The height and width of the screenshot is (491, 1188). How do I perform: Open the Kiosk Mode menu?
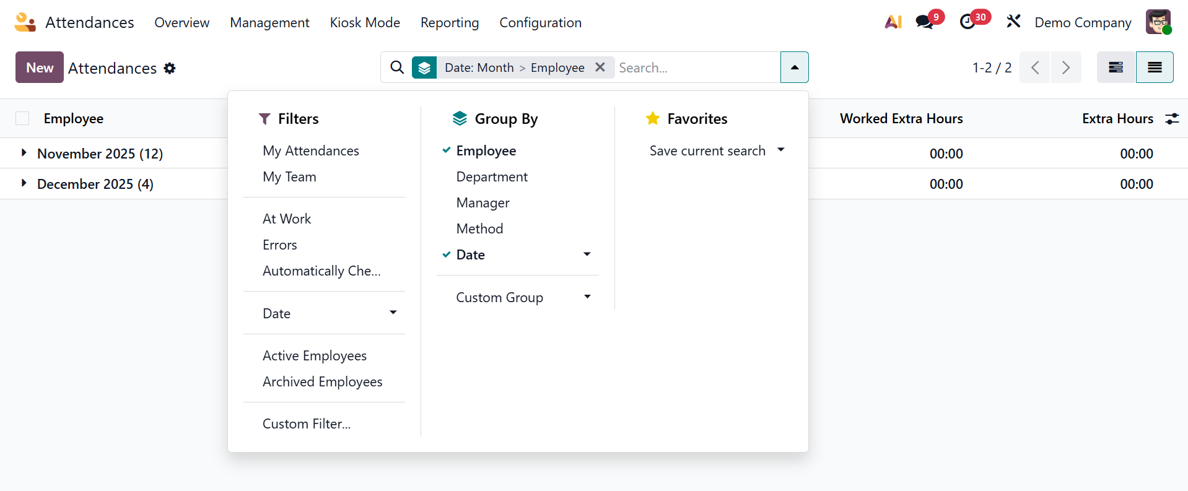click(365, 23)
